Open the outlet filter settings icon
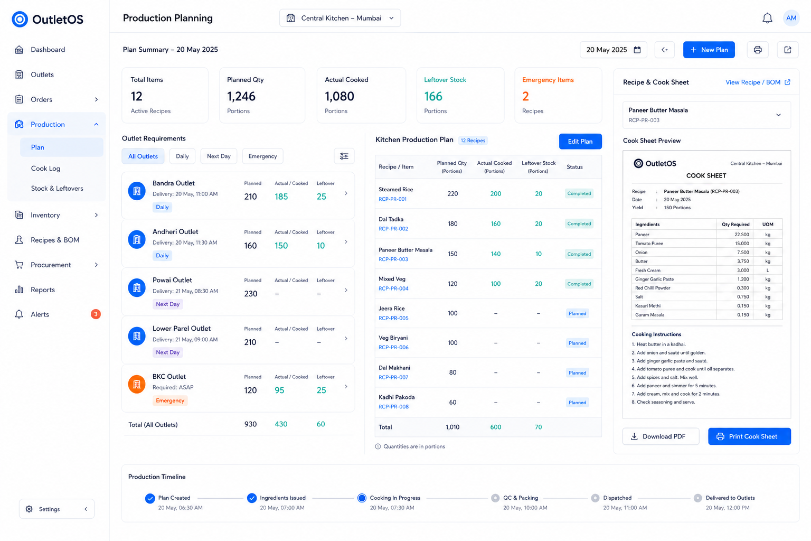811x541 pixels. click(x=344, y=156)
